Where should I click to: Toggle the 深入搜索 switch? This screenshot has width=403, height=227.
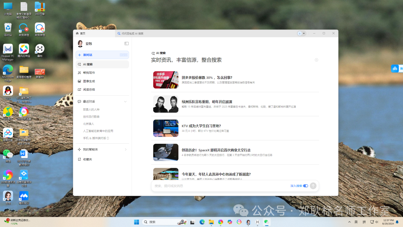(x=306, y=186)
